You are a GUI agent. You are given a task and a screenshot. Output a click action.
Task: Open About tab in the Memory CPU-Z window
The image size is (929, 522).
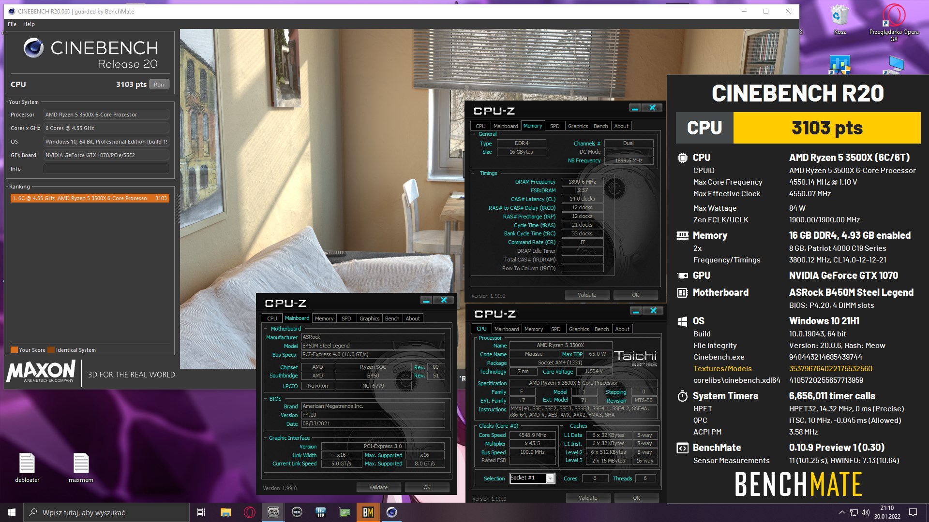[x=621, y=126]
